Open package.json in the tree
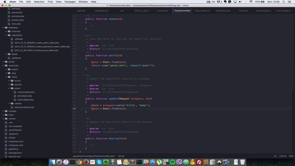295x166 pixels. pos(15,153)
